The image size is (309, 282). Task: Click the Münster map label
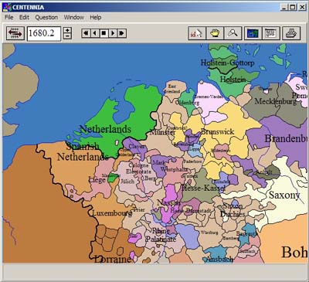[x=162, y=133]
